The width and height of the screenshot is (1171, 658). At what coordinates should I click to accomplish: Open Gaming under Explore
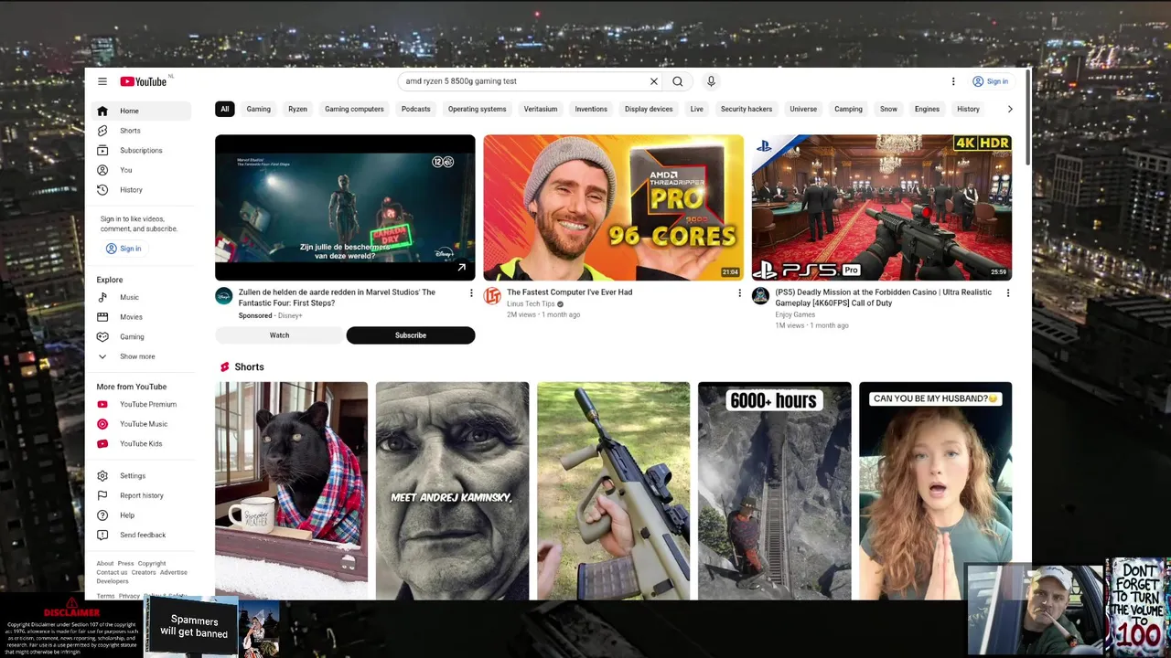[141, 337]
